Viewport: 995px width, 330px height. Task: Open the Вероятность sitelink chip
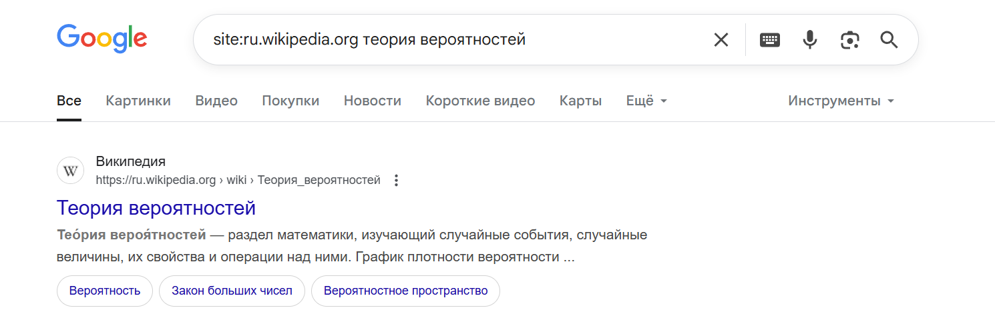click(105, 291)
